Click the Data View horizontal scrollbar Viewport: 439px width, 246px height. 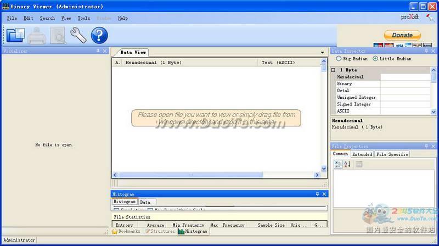(214, 175)
